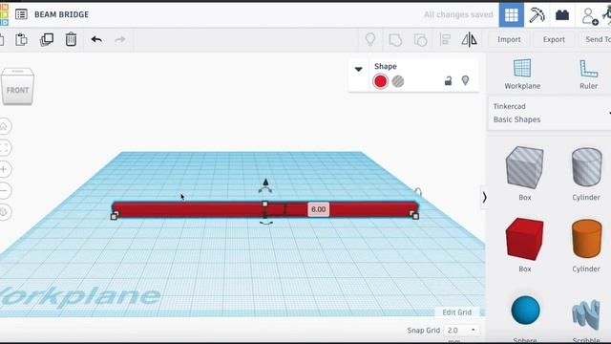Click the Tinkercad logo
The height and width of the screenshot is (344, 611).
[4, 15]
